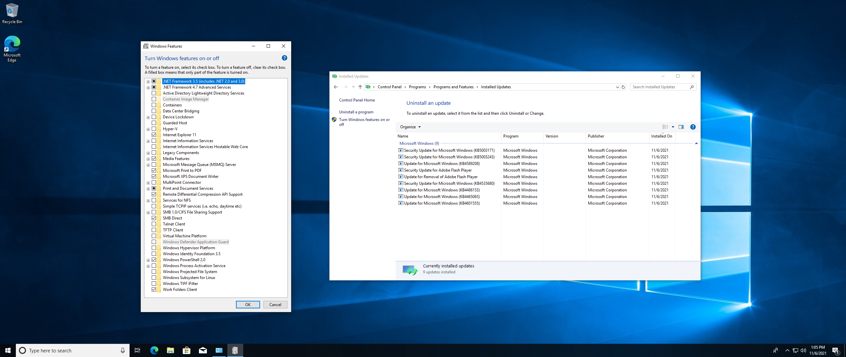Open Mail from the taskbar

[x=203, y=350]
